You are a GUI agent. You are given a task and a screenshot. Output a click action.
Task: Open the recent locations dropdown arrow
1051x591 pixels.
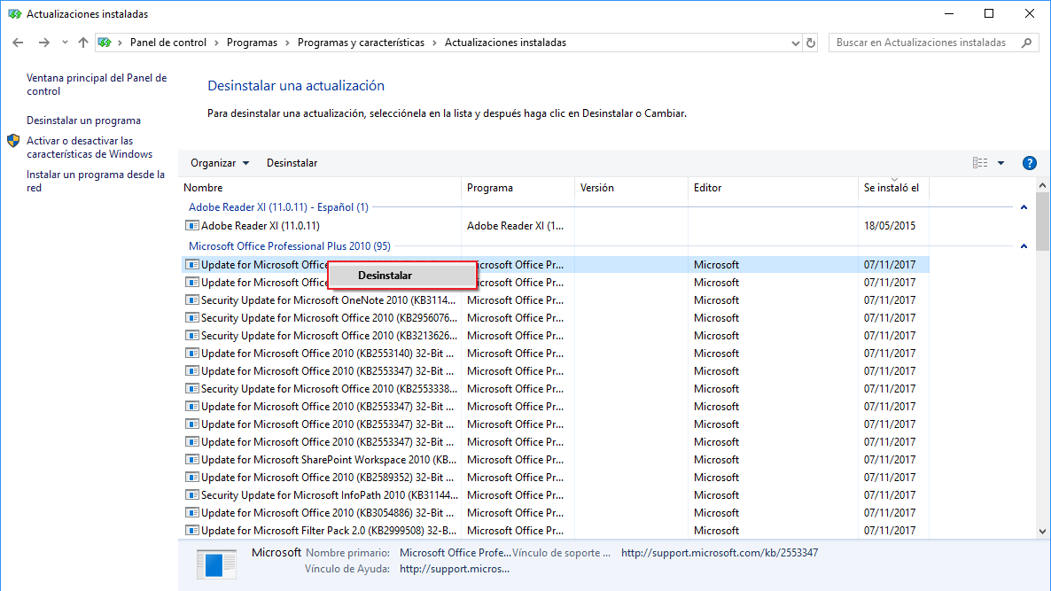click(x=65, y=43)
